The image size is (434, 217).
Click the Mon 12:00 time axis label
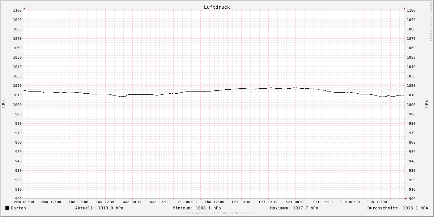51,202
